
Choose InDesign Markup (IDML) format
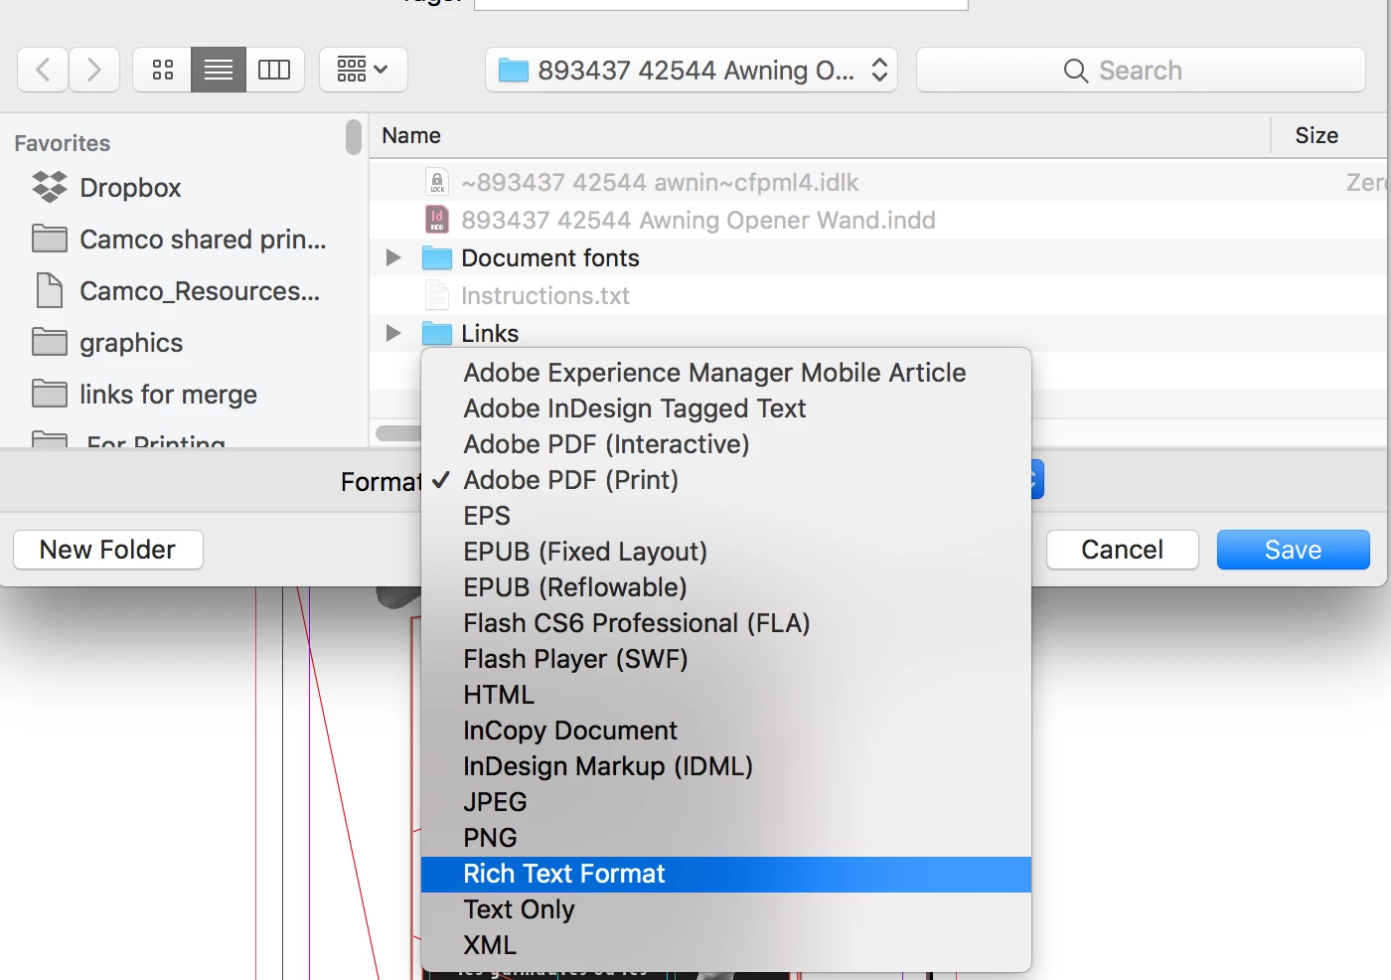726,766
